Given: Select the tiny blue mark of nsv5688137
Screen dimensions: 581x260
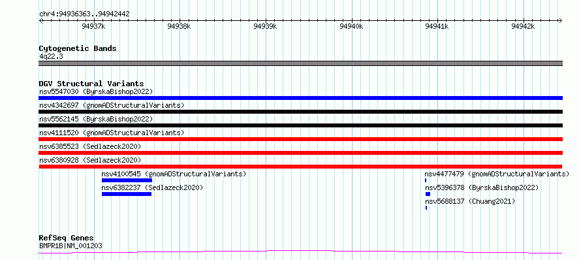Looking at the screenshot, I should (x=426, y=208).
